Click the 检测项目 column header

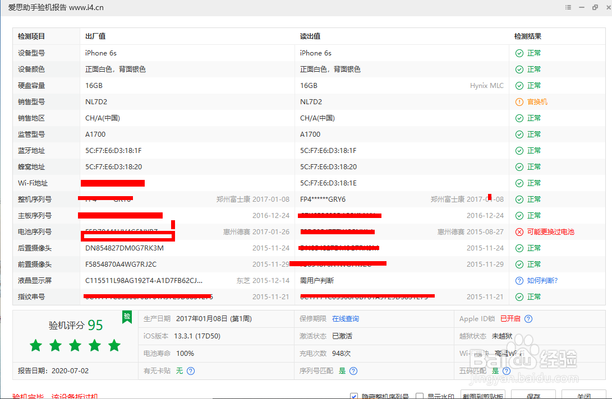click(x=31, y=36)
